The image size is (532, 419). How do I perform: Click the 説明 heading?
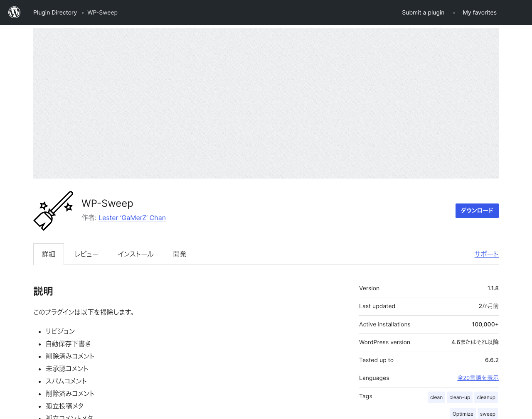pyautogui.click(x=43, y=291)
